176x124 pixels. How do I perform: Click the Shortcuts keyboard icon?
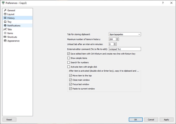[x=5, y=37]
